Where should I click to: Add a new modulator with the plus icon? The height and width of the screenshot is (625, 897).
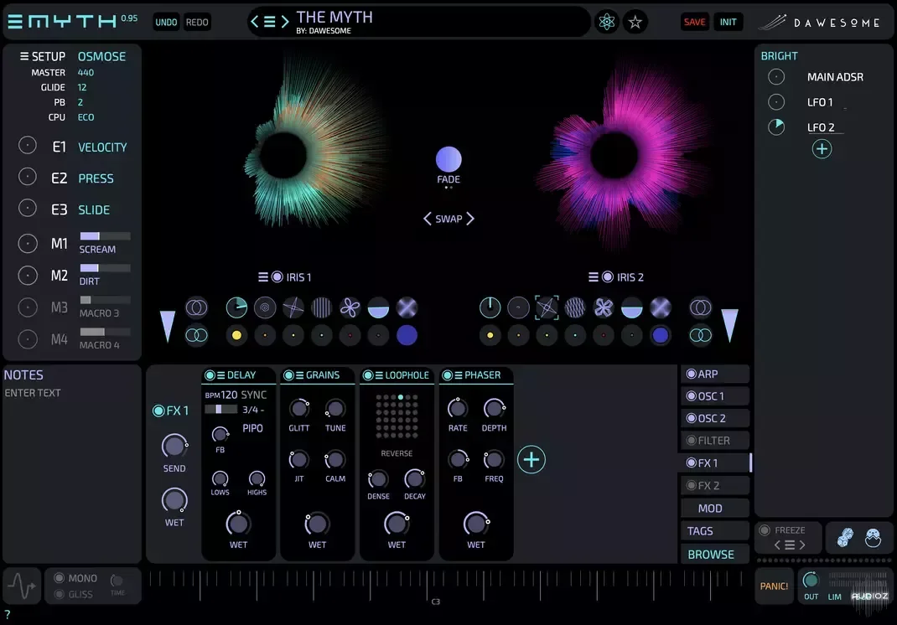click(822, 149)
